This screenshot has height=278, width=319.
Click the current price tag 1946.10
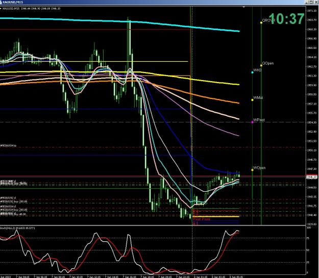[312, 177]
